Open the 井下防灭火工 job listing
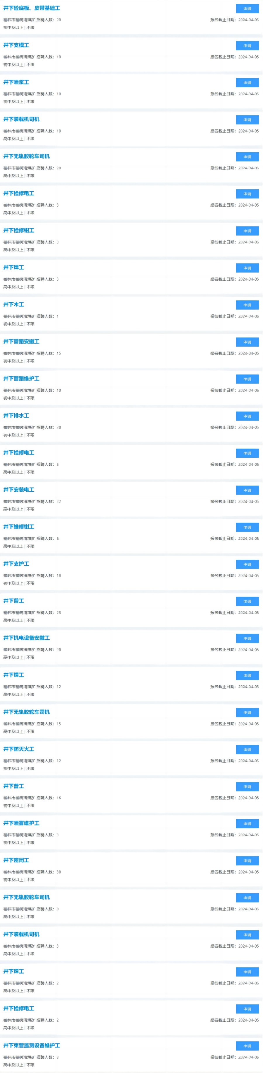Viewport: 263px width, 1073px height. 19,749
